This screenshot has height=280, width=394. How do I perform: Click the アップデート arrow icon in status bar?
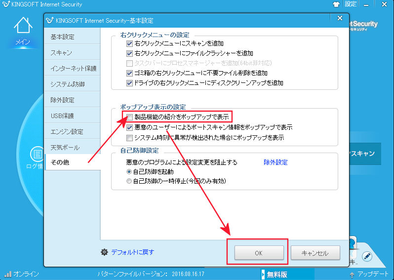(x=352, y=275)
